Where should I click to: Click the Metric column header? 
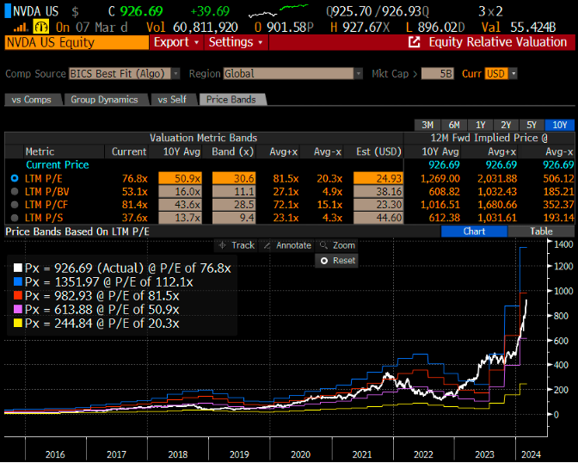(40, 151)
